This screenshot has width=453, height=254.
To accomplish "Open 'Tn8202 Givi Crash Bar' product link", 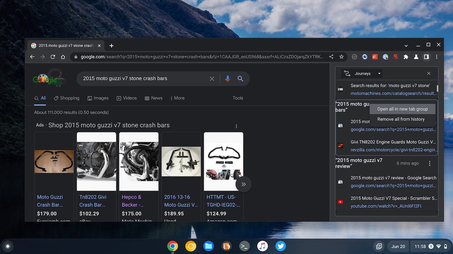I will tap(93, 201).
